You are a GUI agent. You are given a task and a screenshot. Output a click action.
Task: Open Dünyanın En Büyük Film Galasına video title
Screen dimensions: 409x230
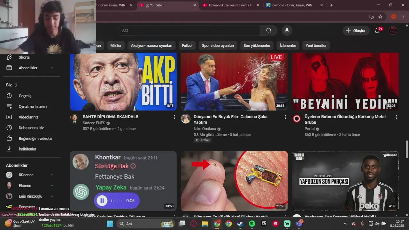[x=230, y=119]
